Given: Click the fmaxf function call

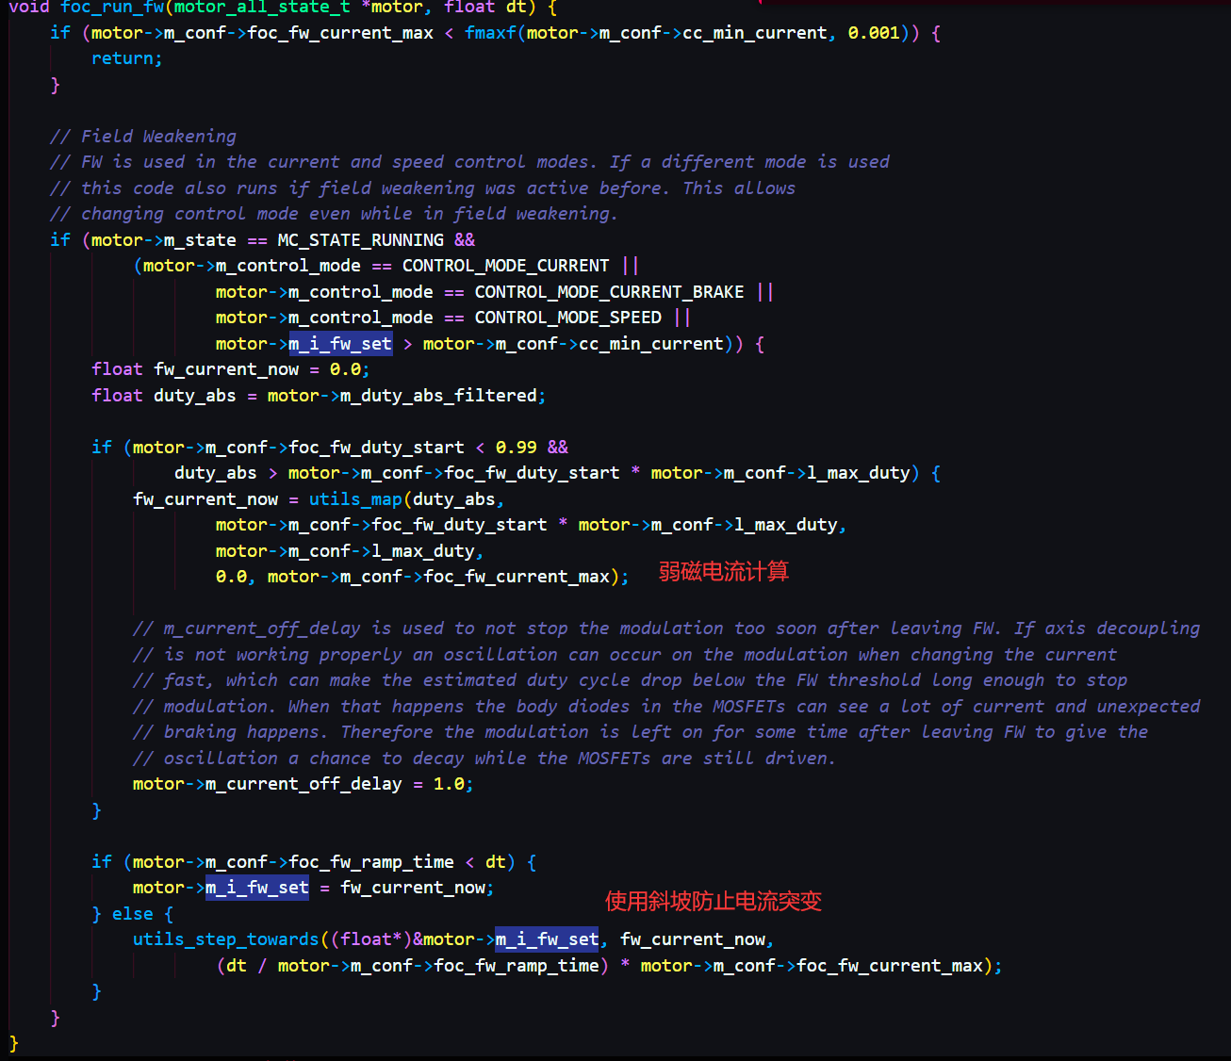Looking at the screenshot, I should point(490,33).
